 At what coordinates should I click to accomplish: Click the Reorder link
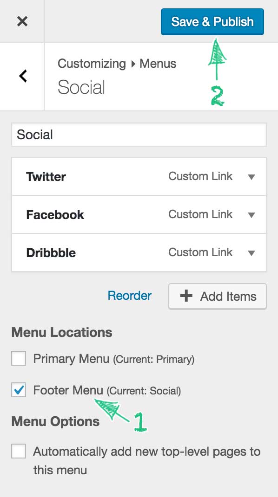pos(130,296)
